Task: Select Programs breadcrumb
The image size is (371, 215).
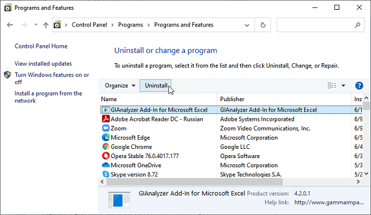Action: pyautogui.click(x=131, y=25)
